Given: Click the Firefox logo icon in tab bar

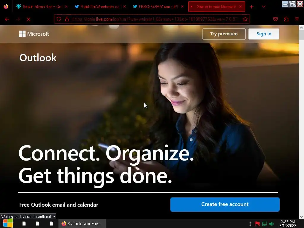Looking at the screenshot, I should tap(6, 7).
